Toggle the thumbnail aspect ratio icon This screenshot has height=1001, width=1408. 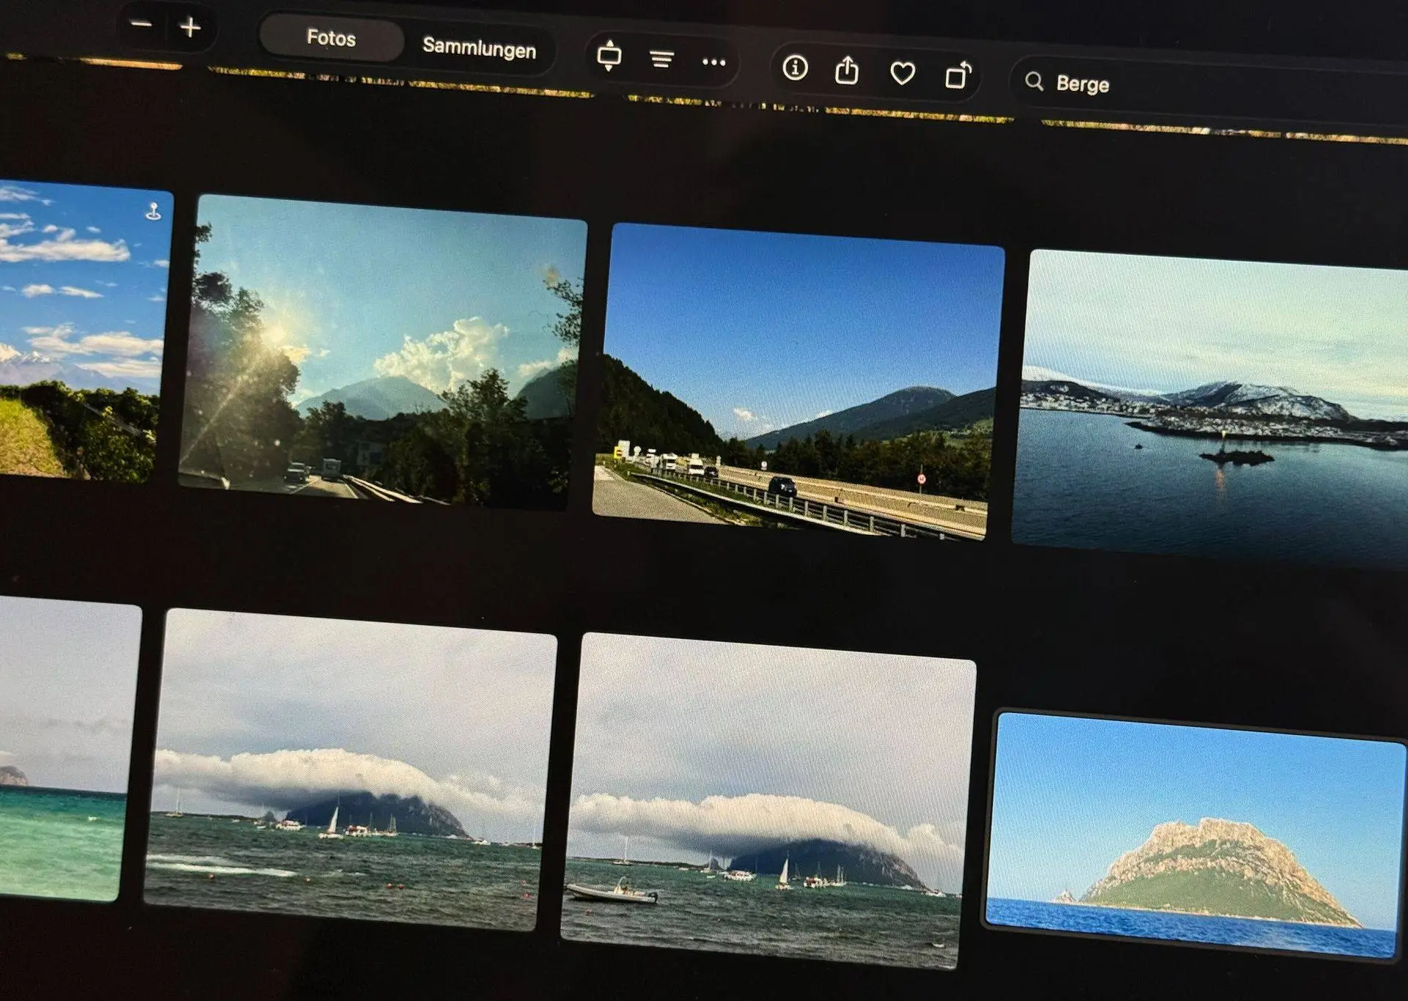[609, 56]
